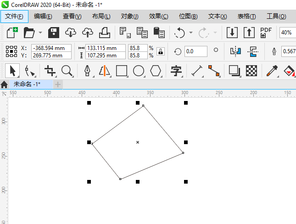
Task: Click the Open folder icon
Action: pyautogui.click(x=29, y=33)
